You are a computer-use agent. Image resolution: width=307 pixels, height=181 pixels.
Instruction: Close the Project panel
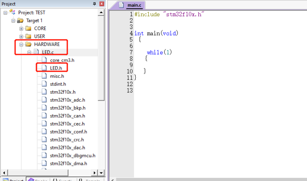coord(101,4)
